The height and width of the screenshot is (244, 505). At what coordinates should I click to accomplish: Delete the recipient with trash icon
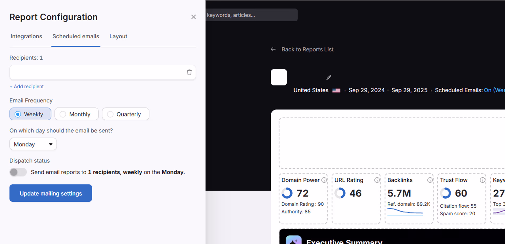(189, 72)
